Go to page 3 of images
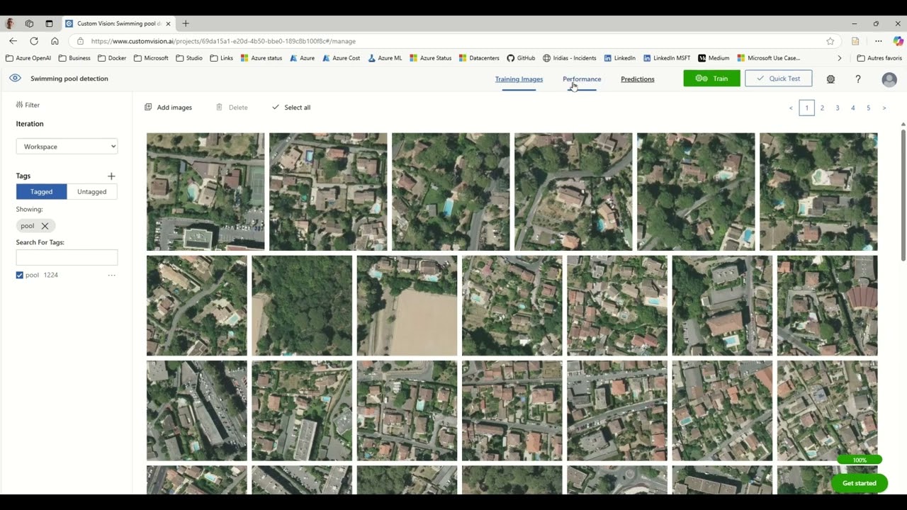 point(838,108)
